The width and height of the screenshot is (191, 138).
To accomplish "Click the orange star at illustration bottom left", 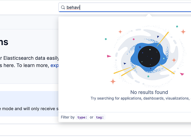I will [113, 81].
